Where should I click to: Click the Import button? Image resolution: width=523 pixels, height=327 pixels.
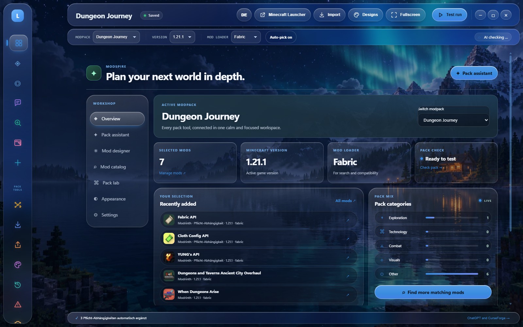coord(329,15)
